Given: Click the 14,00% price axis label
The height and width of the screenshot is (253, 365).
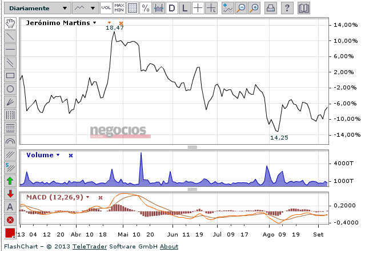Looking at the screenshot, I should click(346, 25).
